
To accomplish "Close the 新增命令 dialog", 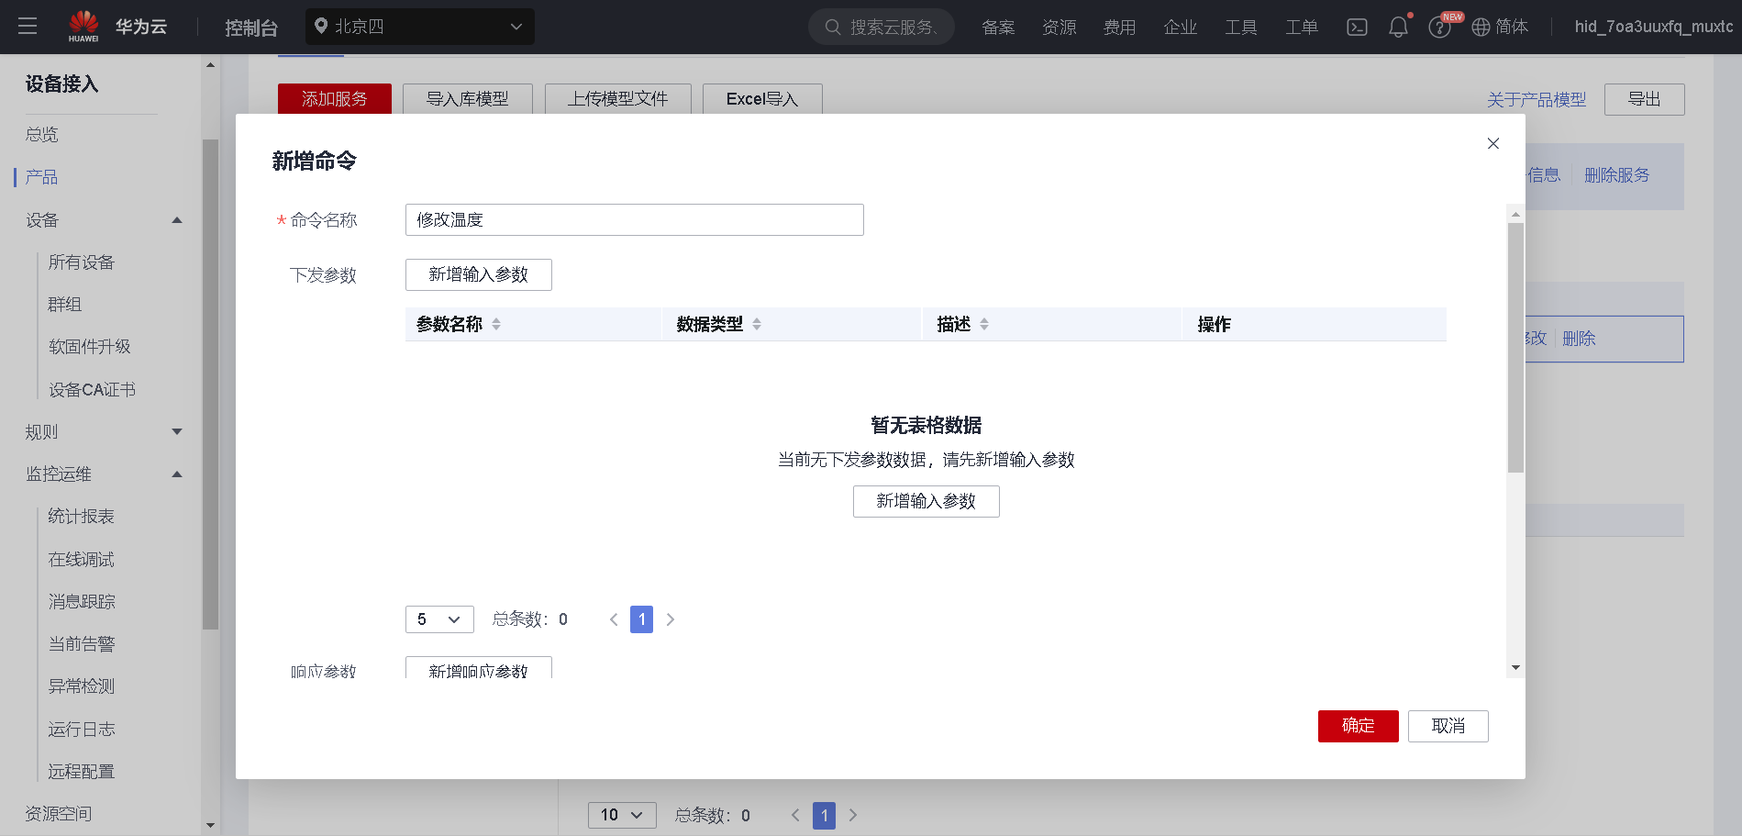I will tap(1493, 143).
